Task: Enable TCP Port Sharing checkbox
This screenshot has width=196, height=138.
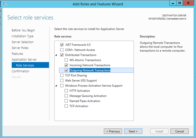Action: [62, 75]
